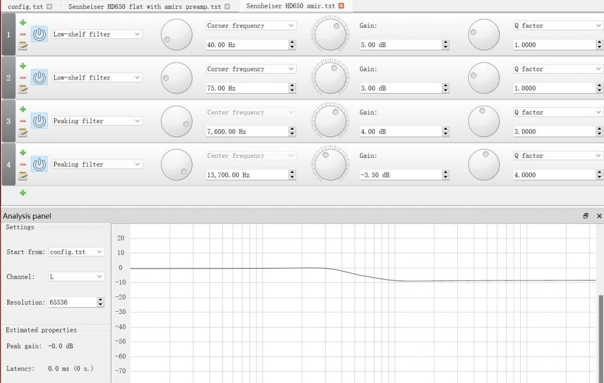The width and height of the screenshot is (604, 383).
Task: Click the green plus icon below filter row 4
Action: coord(23,193)
